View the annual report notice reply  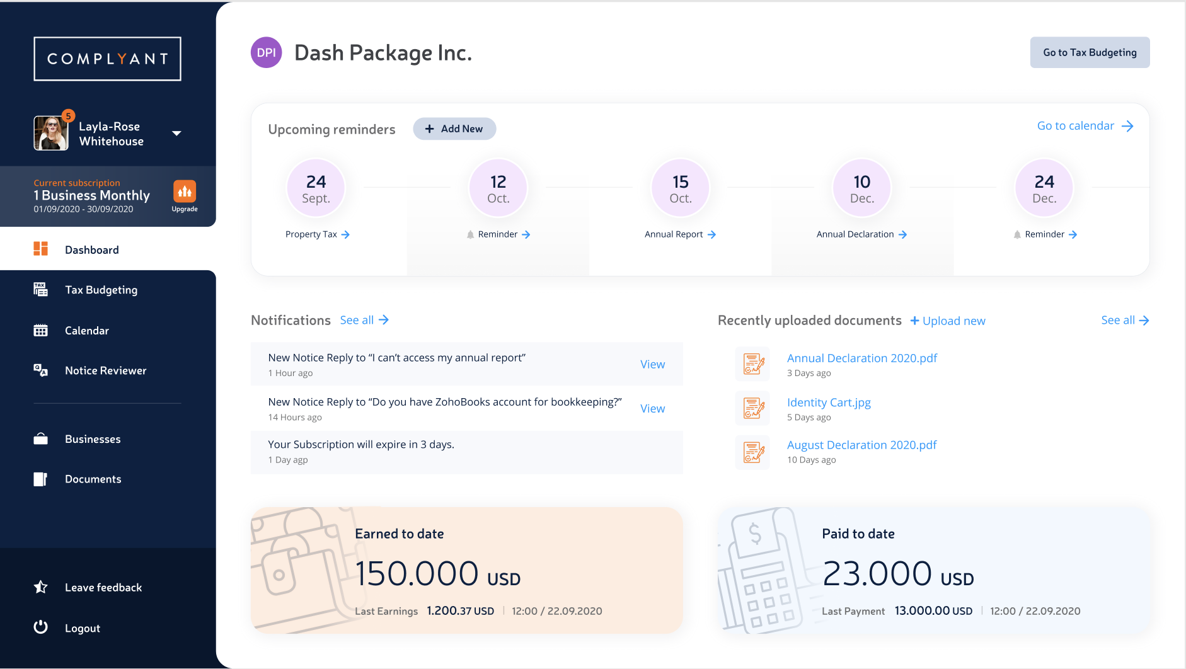652,364
